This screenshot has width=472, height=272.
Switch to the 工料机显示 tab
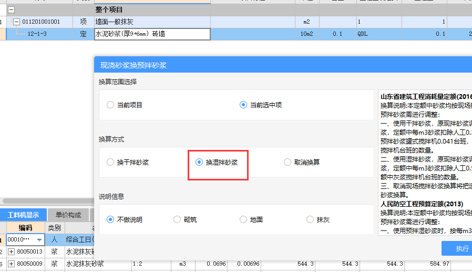(x=24, y=215)
